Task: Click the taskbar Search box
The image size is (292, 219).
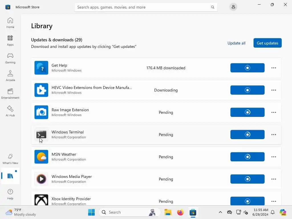Action: click(x=130, y=212)
